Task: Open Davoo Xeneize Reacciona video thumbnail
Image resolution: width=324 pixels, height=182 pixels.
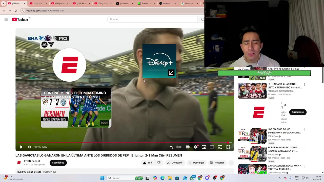Action: click(x=252, y=169)
